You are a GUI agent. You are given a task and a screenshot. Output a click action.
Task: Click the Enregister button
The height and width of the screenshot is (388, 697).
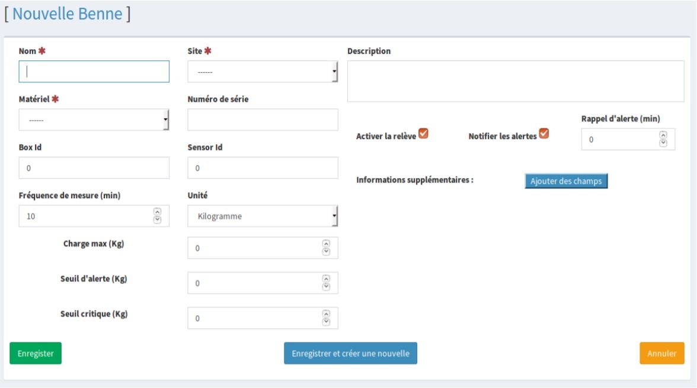[36, 353]
